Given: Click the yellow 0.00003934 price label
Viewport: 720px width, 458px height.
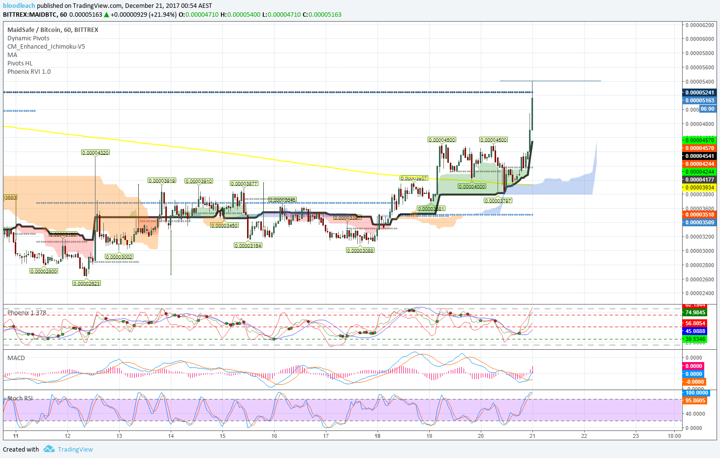Looking at the screenshot, I should pos(699,188).
